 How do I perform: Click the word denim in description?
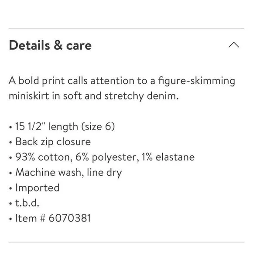click(x=163, y=96)
